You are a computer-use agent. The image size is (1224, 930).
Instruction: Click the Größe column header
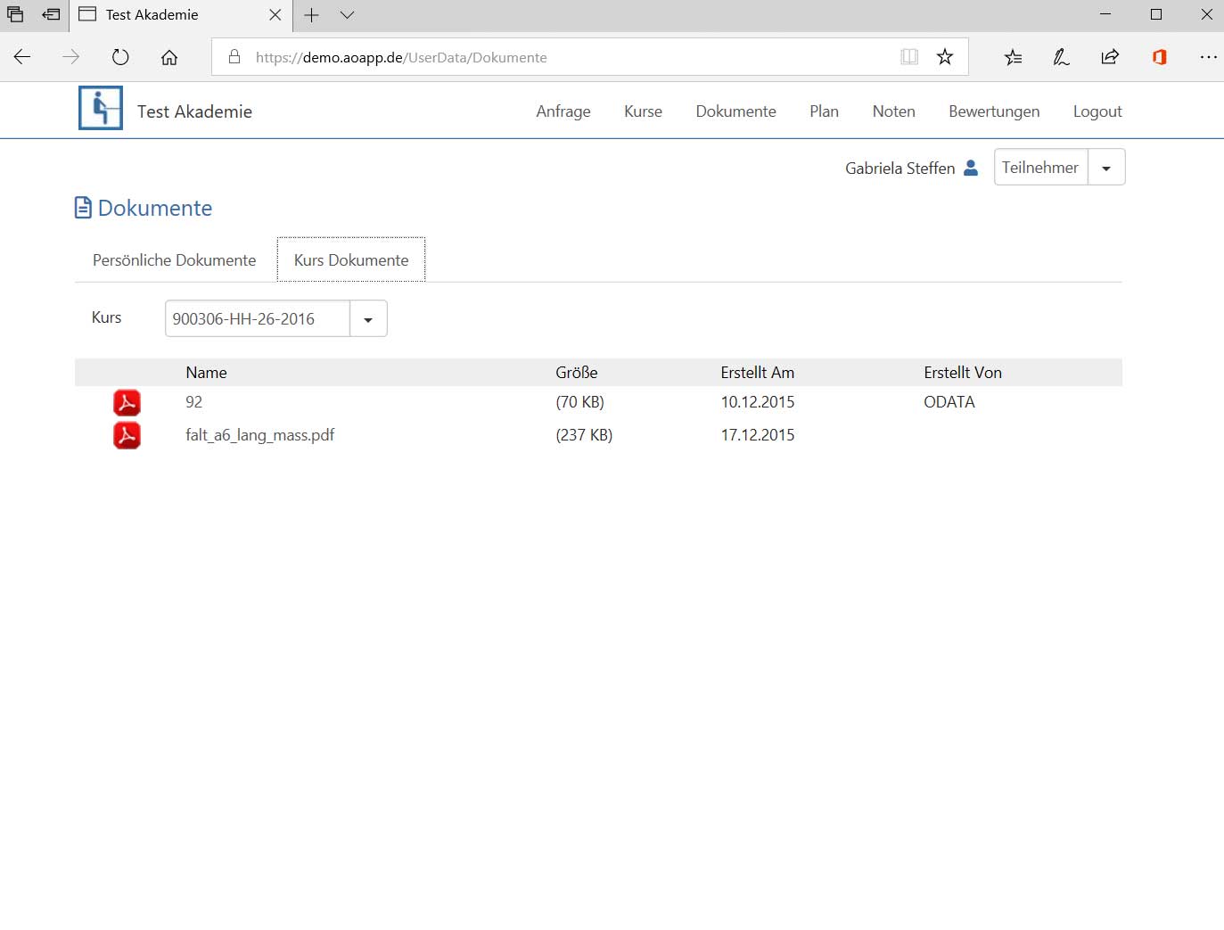pyautogui.click(x=576, y=373)
